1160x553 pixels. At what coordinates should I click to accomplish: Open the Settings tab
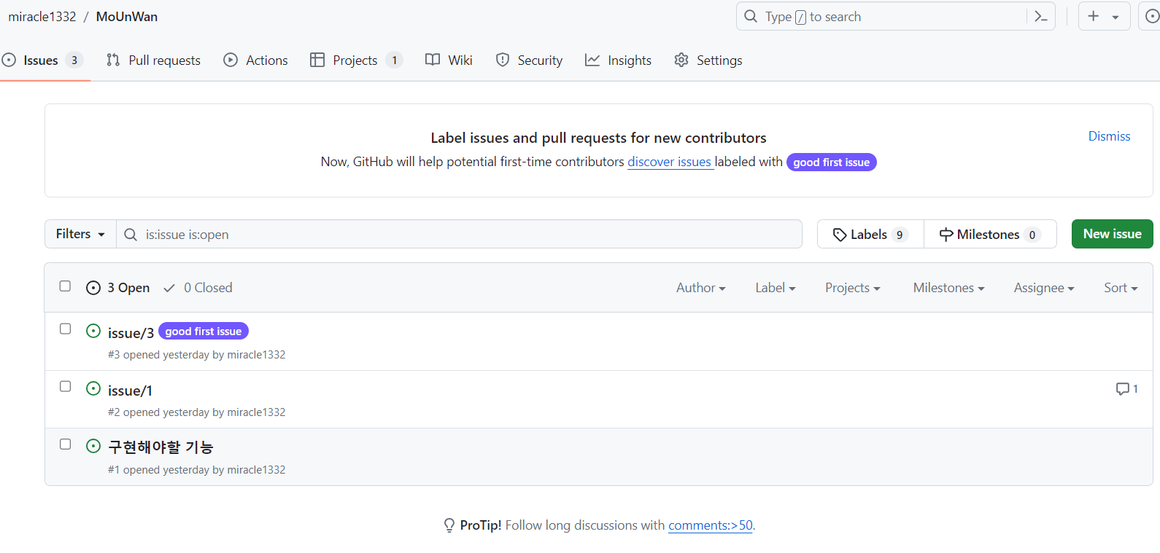[x=708, y=60]
